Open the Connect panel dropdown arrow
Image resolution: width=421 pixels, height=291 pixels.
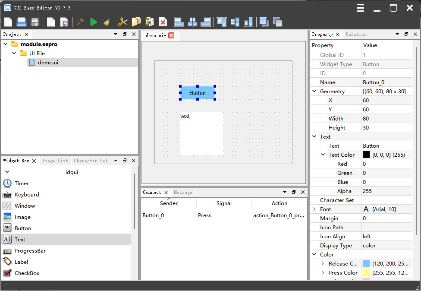(x=285, y=192)
